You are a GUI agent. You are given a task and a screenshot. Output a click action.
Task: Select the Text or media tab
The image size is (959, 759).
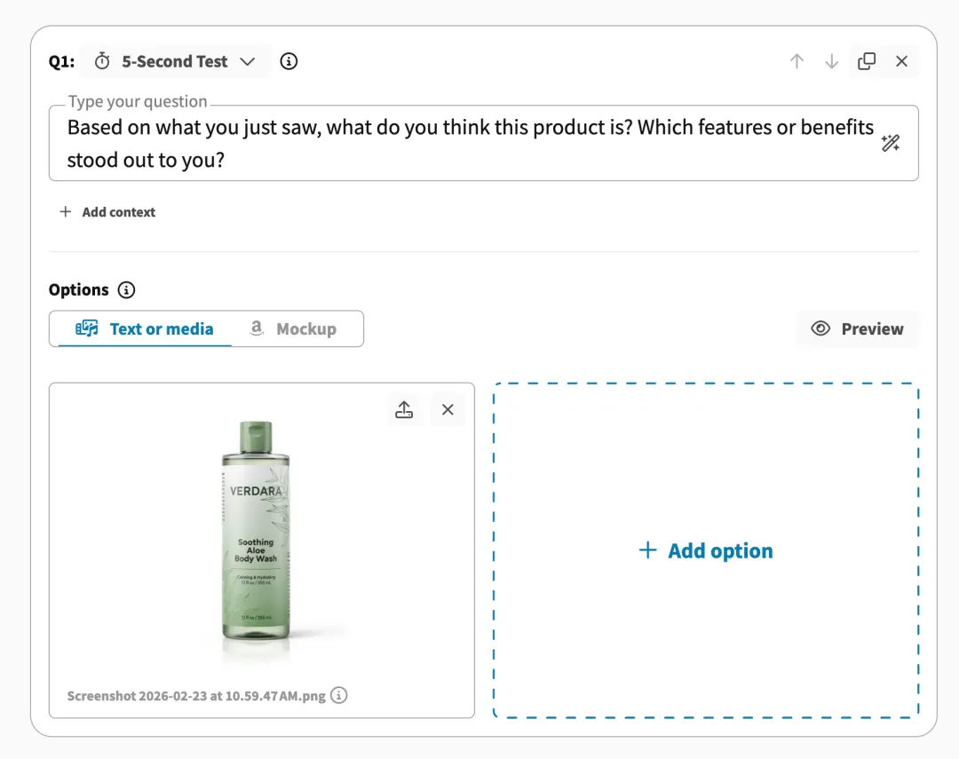145,329
